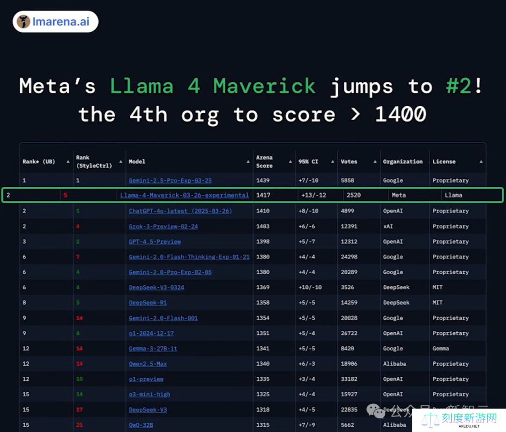The image size is (506, 432).
Task: Open the Gemini-2.5-Pro-Exp-03-25 model link
Action: pos(170,180)
